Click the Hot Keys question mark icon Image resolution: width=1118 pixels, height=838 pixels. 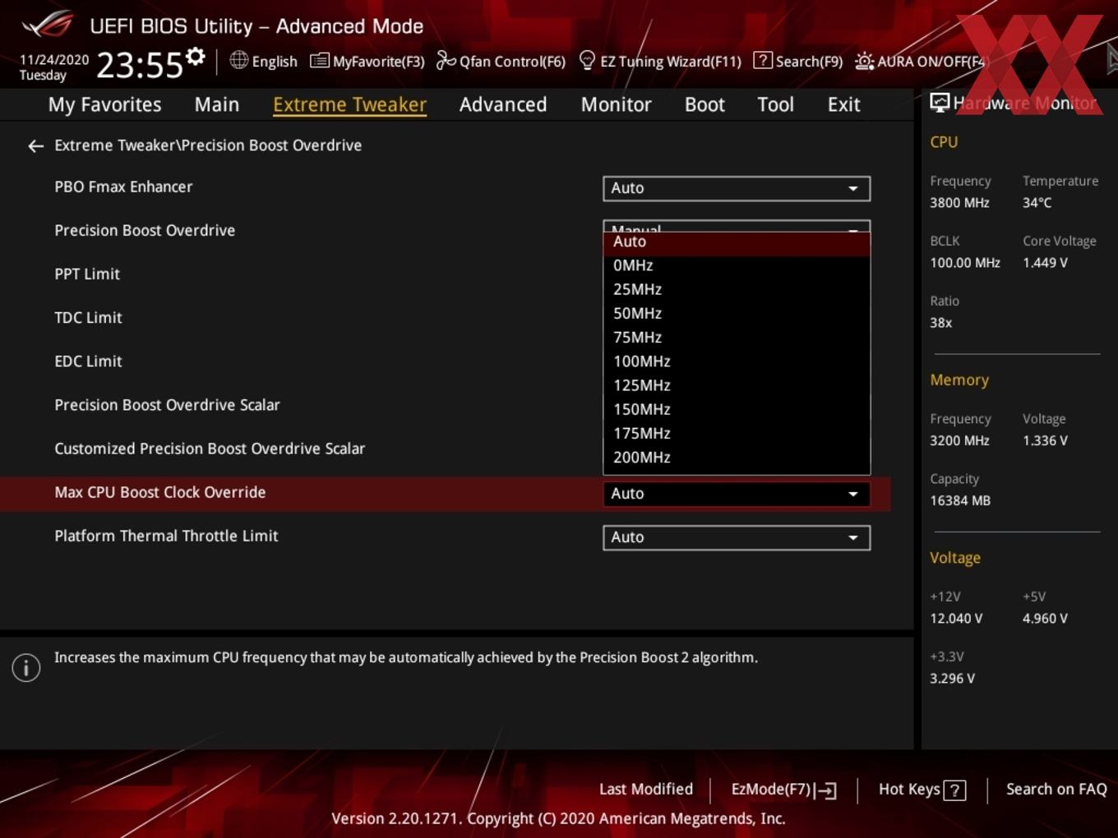[x=954, y=790]
